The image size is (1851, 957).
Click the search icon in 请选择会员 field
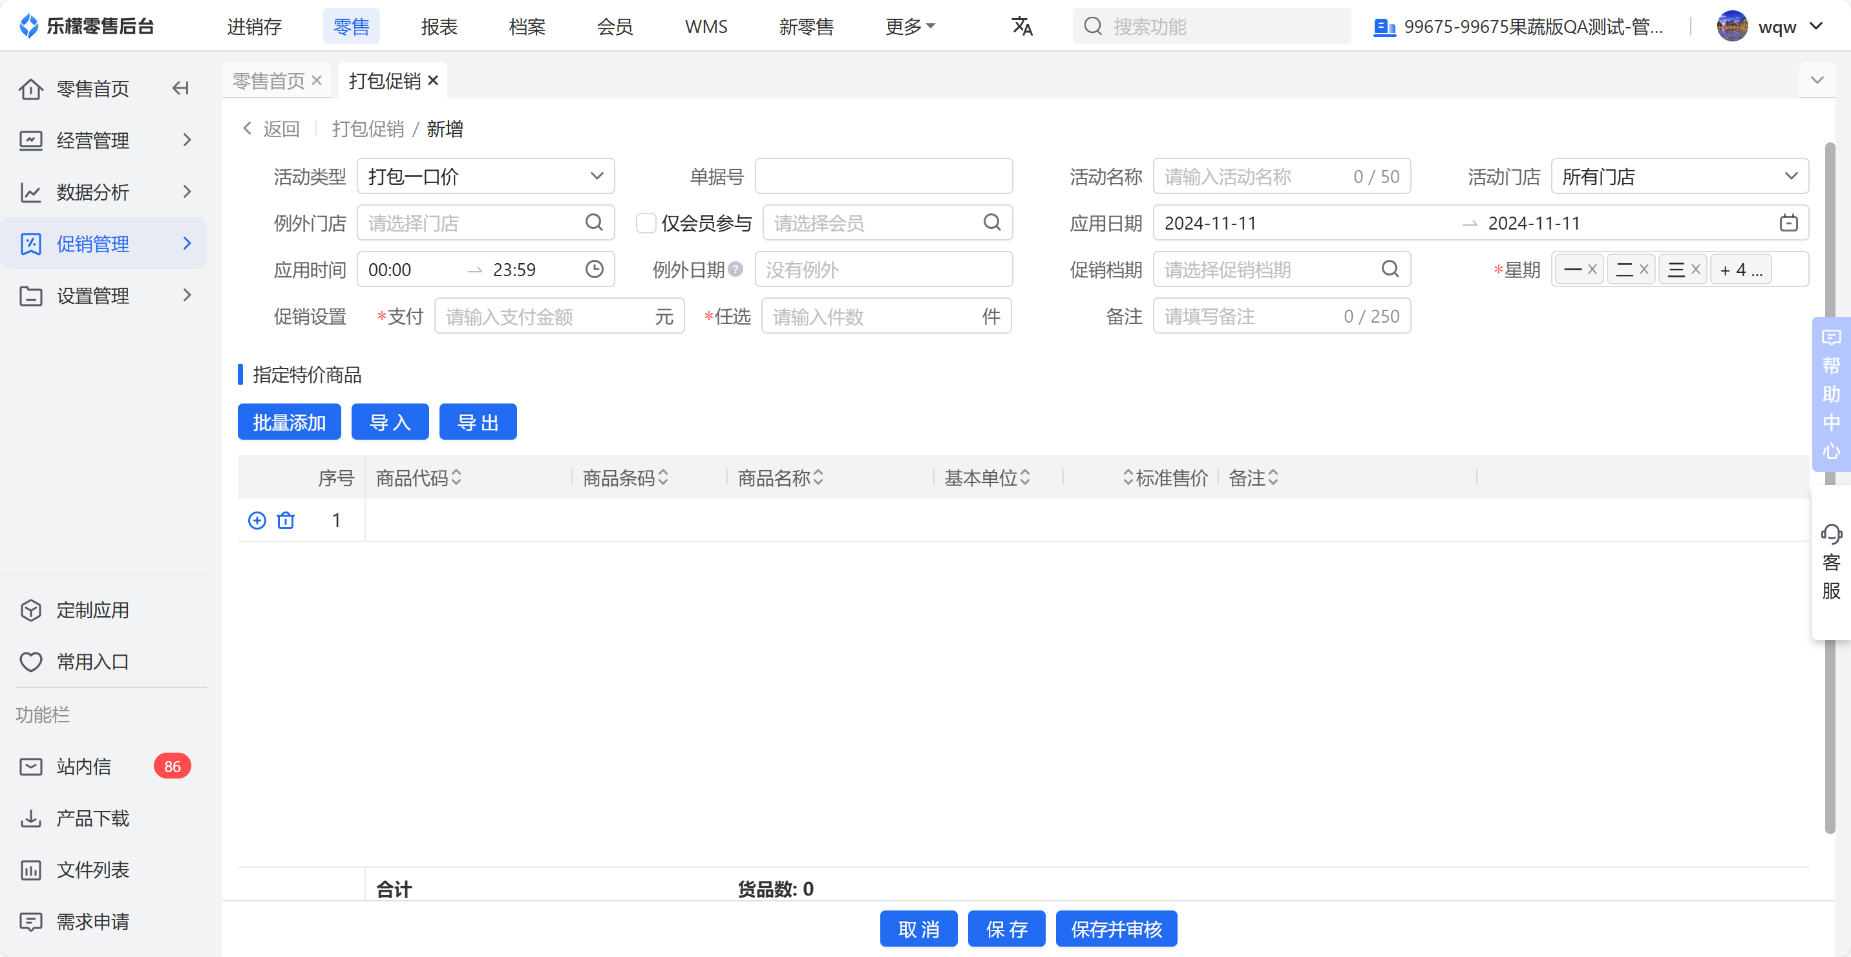coord(991,223)
